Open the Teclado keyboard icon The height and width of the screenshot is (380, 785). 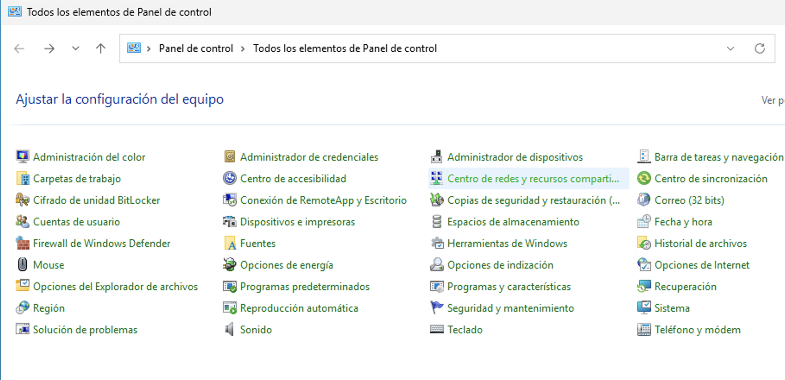[x=437, y=329]
